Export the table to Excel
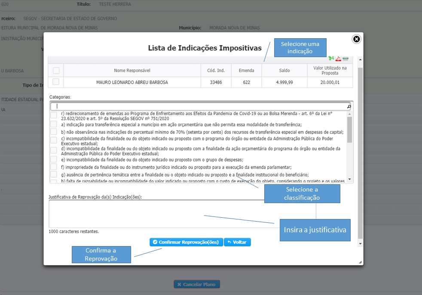Image resolution: width=422 pixels, height=295 pixels. (x=331, y=59)
